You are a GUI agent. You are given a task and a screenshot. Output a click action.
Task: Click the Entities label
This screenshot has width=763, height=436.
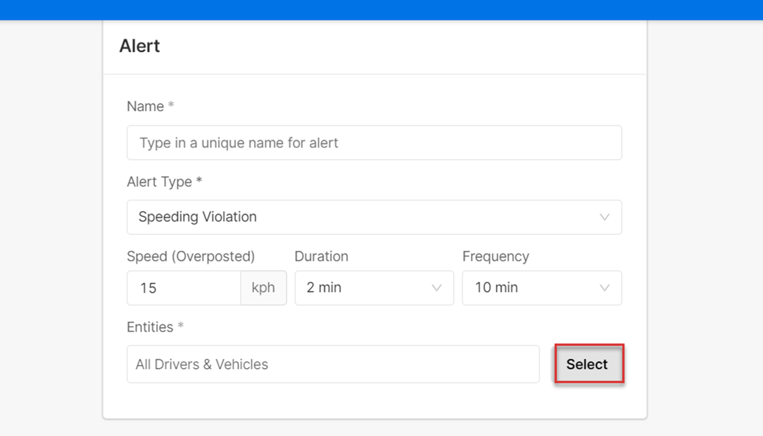tap(150, 328)
